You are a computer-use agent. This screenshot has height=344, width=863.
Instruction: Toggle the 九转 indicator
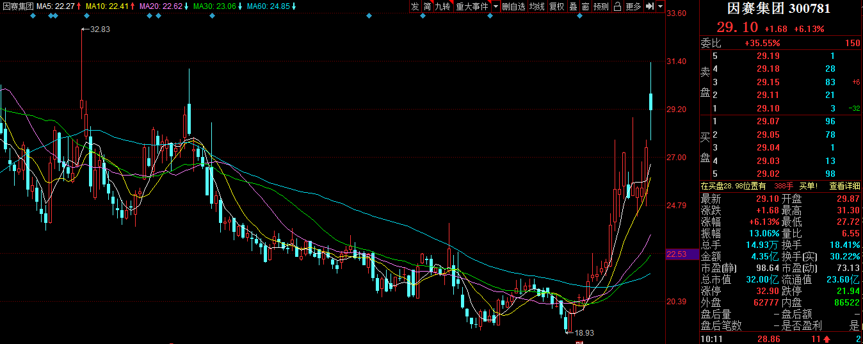click(x=442, y=6)
